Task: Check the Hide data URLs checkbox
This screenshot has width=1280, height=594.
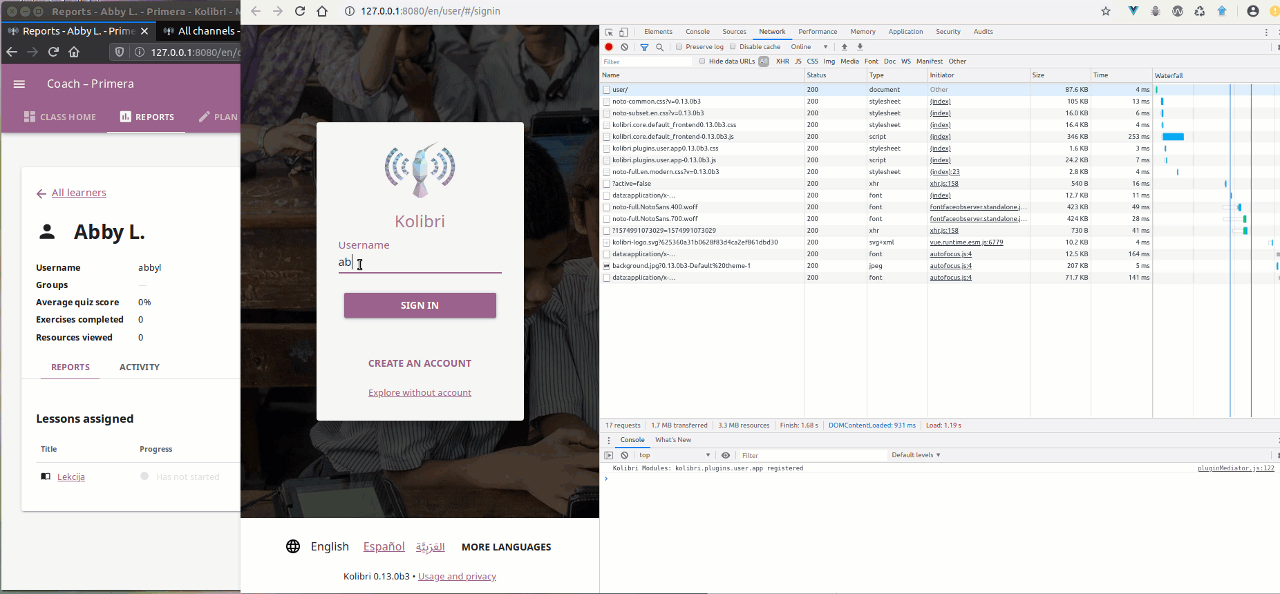Action: (x=702, y=61)
